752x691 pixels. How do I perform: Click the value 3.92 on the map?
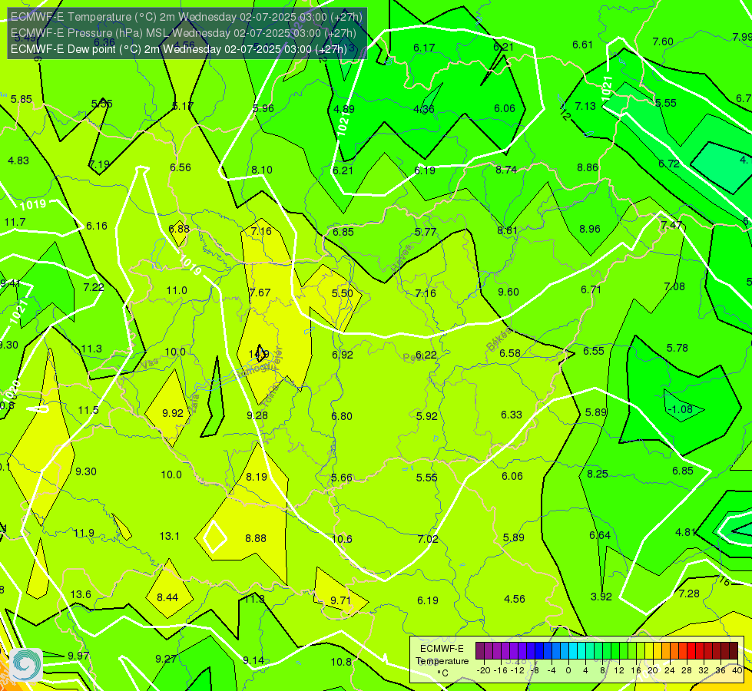(x=601, y=597)
